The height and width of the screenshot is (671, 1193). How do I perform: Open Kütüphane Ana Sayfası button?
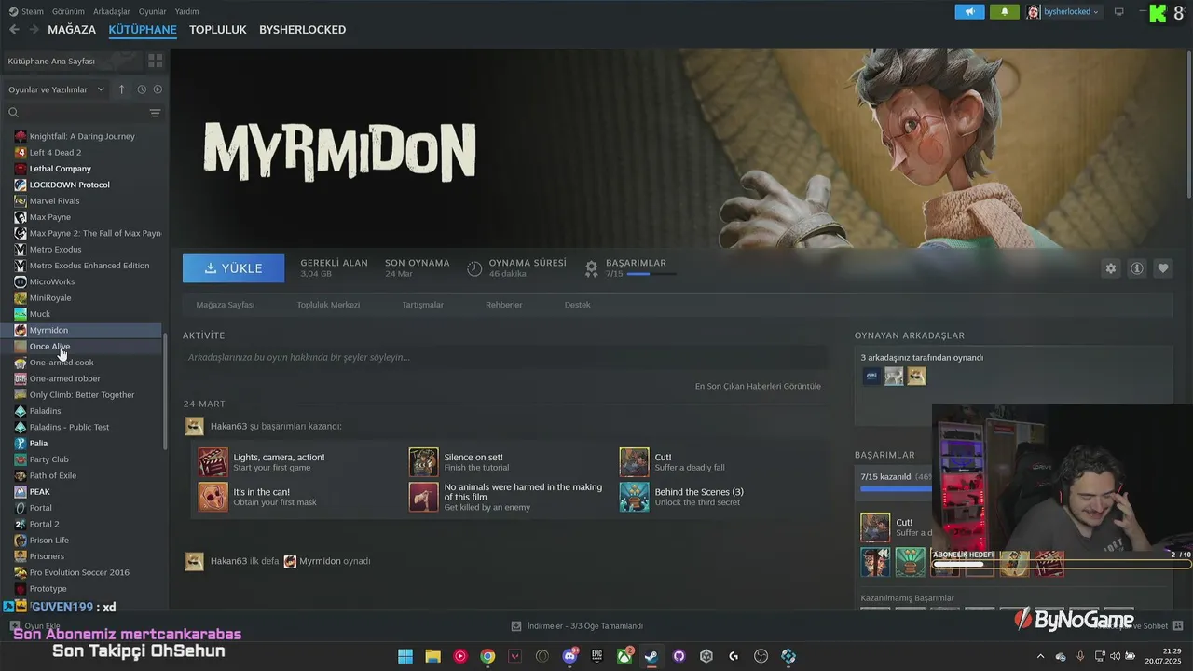(x=72, y=61)
